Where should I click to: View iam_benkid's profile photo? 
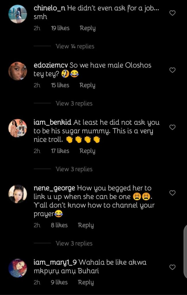click(18, 128)
